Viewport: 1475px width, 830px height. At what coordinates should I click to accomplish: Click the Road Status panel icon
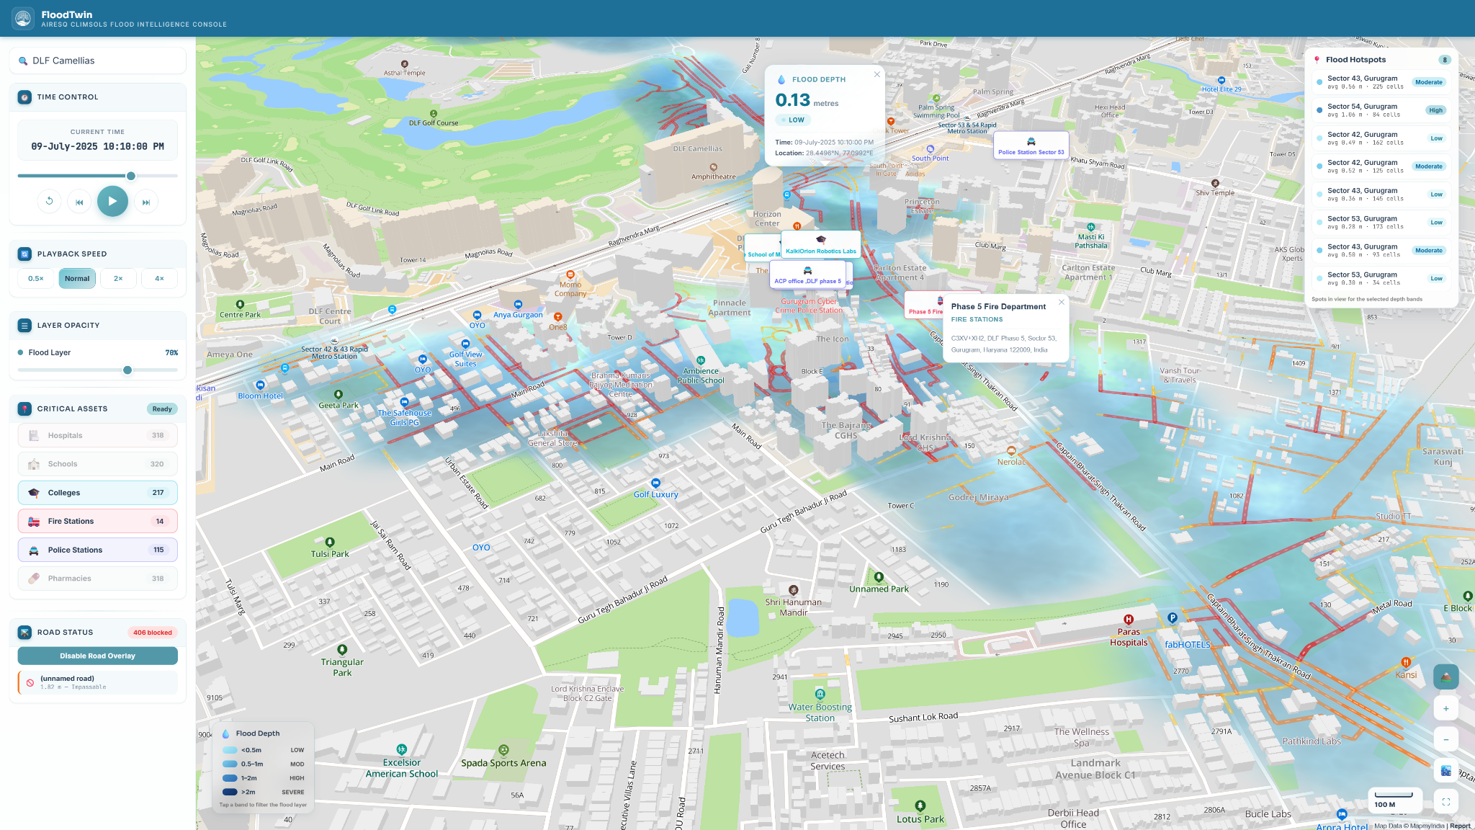click(24, 632)
